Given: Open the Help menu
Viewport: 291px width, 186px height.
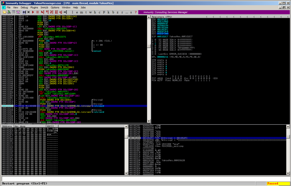Looking at the screenshot, I should pyautogui.click(x=75, y=7).
